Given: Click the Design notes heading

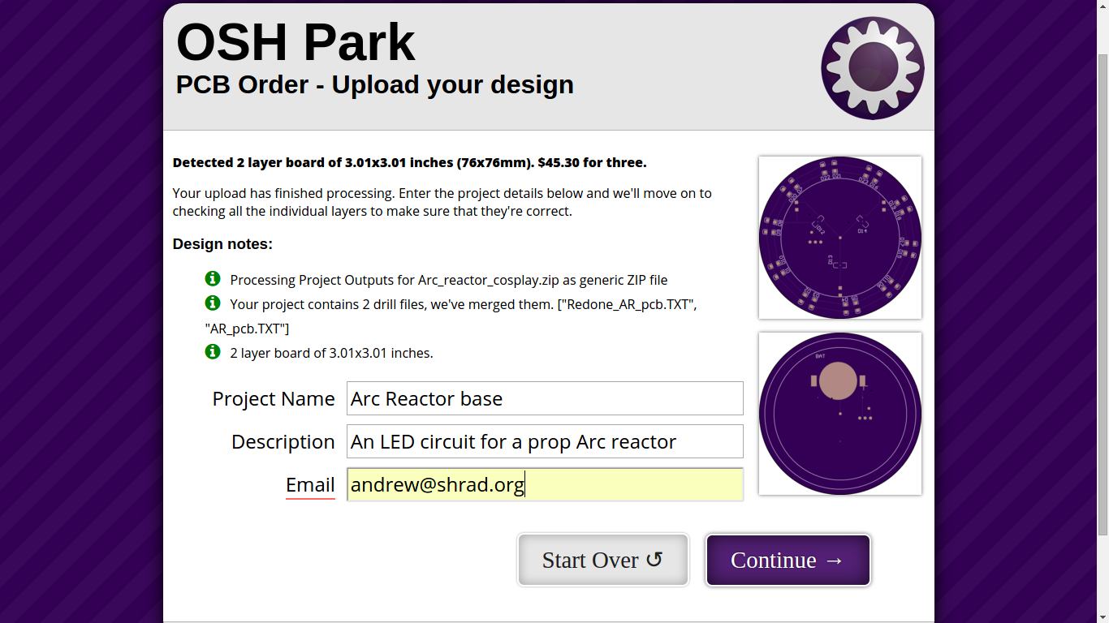Looking at the screenshot, I should pyautogui.click(x=222, y=244).
